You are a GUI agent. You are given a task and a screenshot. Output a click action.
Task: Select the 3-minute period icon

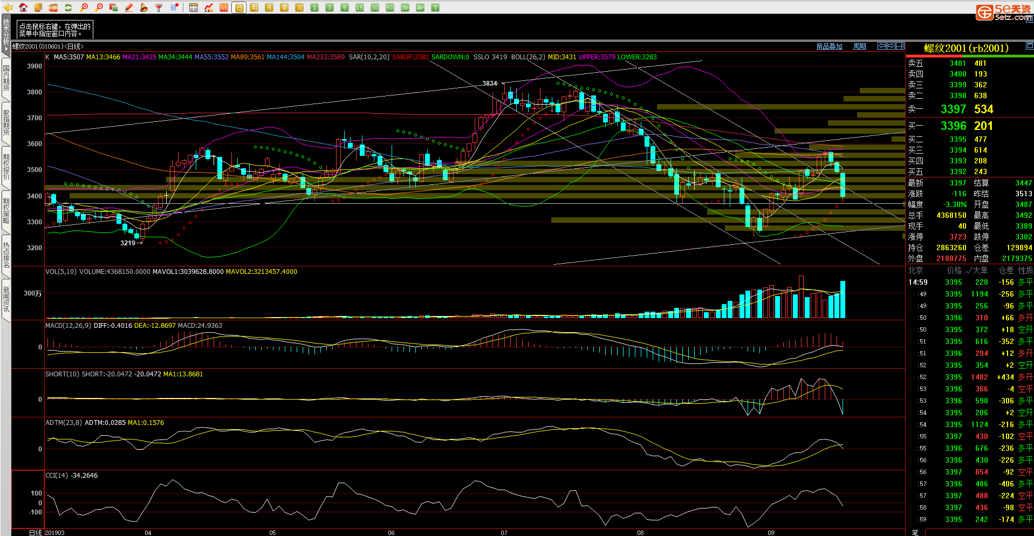point(330,8)
